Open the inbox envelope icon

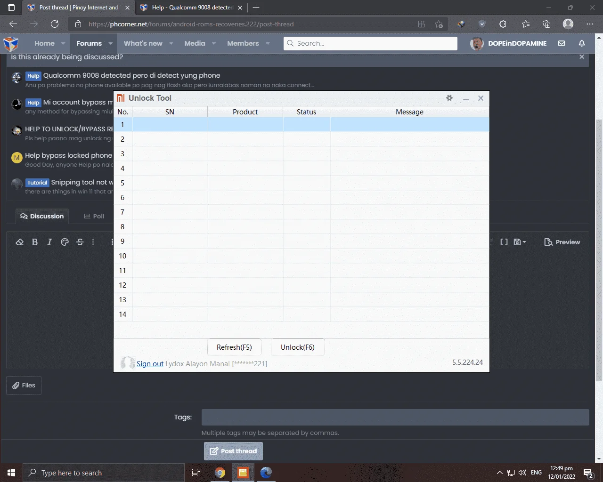coord(562,43)
